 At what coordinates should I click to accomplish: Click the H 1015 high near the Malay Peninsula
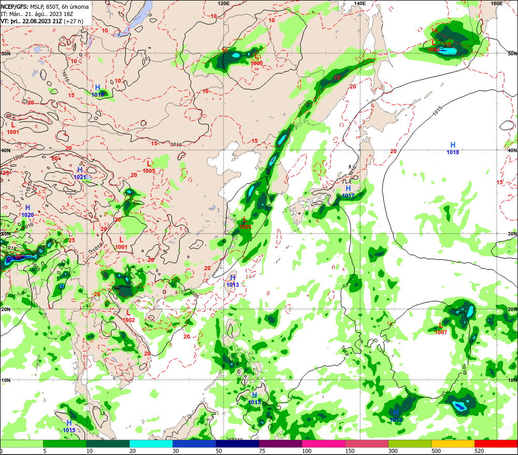(x=69, y=427)
